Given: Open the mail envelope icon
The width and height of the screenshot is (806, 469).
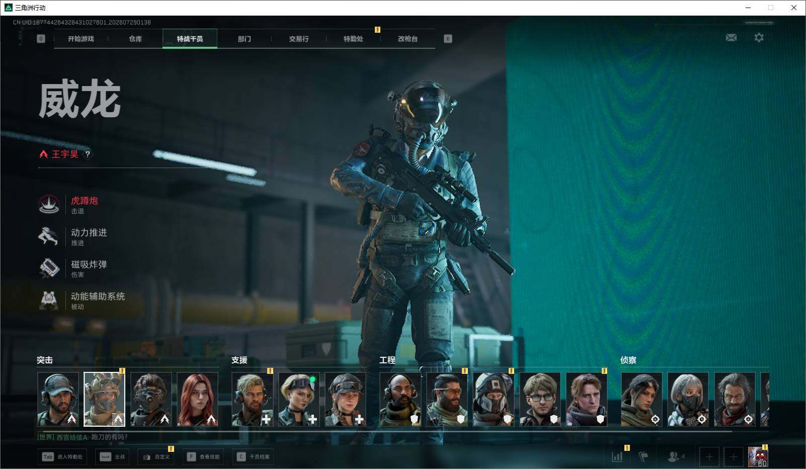Looking at the screenshot, I should click(731, 38).
